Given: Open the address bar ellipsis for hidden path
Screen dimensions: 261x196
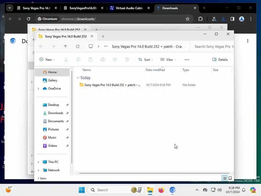Looking at the screenshot, I should [106, 46].
